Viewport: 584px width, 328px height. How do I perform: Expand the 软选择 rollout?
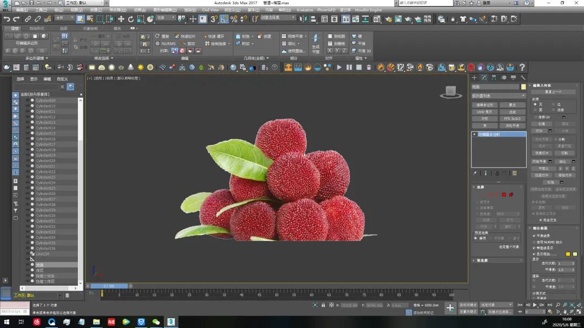[481, 260]
